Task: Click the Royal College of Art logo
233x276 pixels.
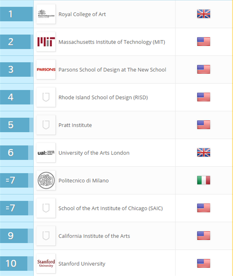Action: coord(46,14)
